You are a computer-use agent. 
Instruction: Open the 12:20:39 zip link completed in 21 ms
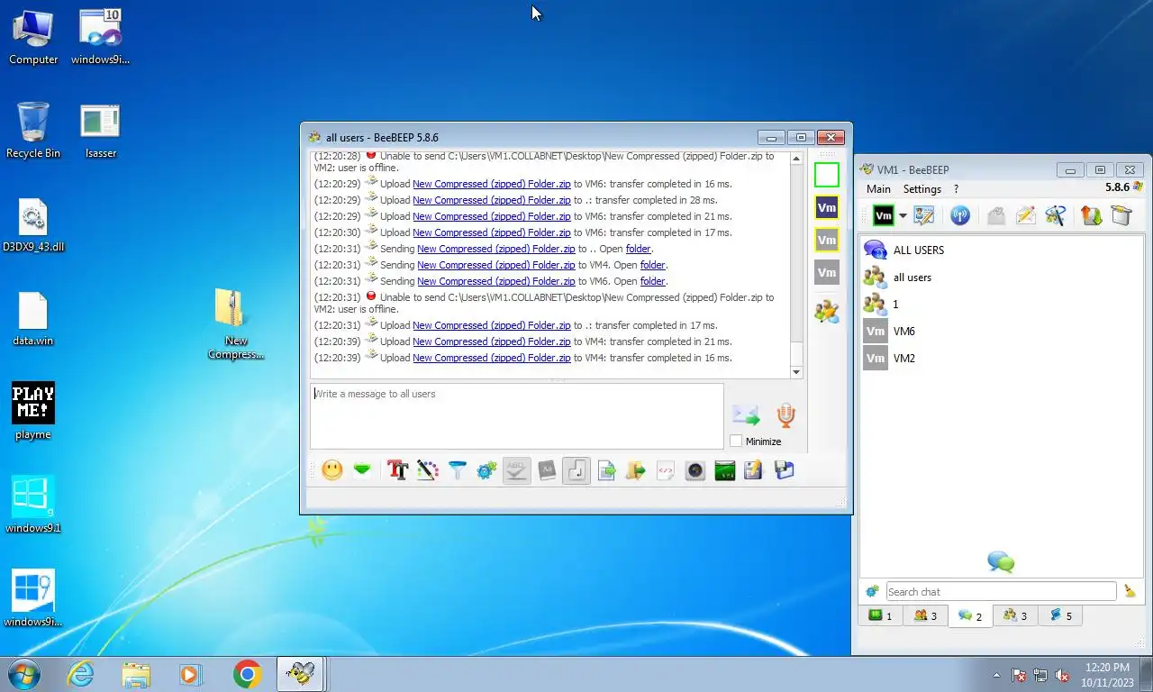click(x=491, y=341)
